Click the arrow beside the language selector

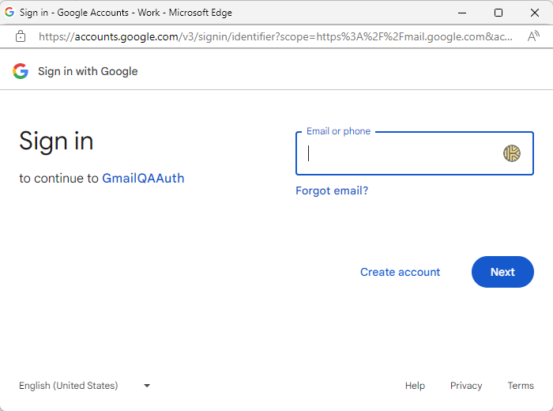tap(147, 386)
